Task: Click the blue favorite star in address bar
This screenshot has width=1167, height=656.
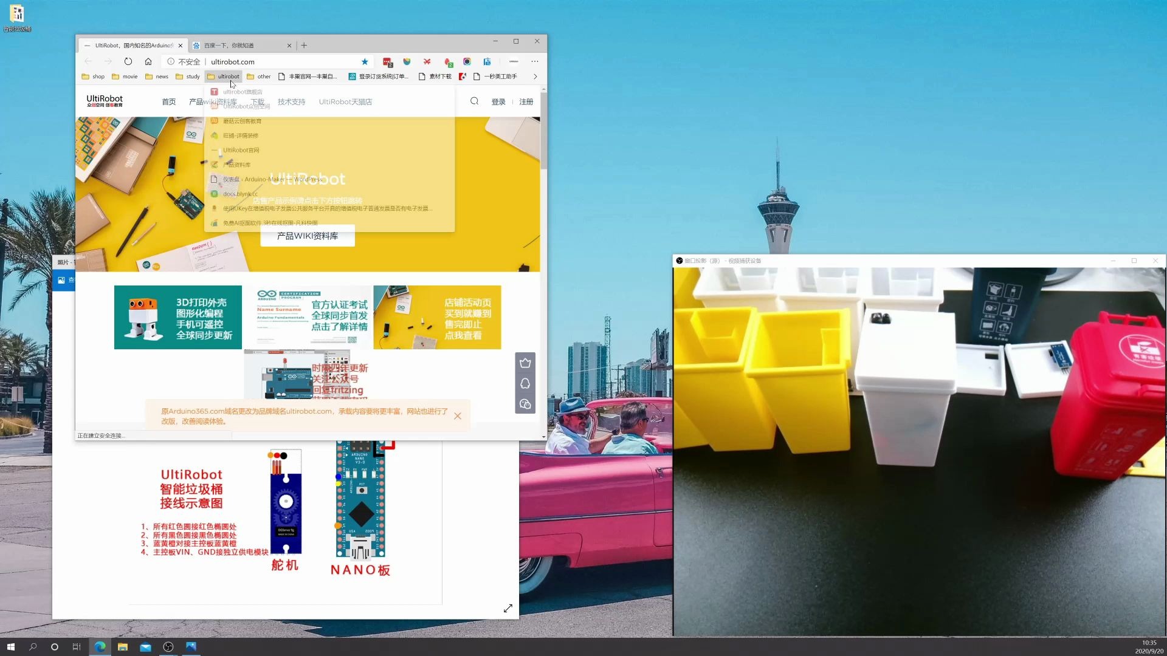Action: [365, 61]
